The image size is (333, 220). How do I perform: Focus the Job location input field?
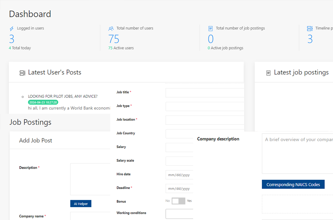(x=205, y=120)
